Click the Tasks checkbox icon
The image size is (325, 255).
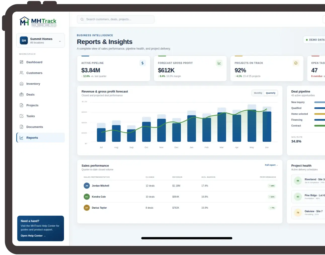[x=21, y=116]
